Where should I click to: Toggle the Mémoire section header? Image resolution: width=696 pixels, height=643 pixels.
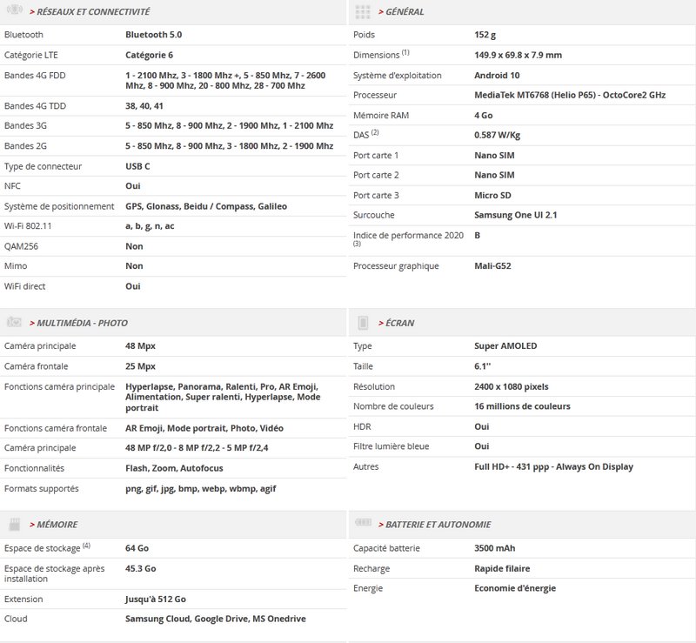click(57, 525)
